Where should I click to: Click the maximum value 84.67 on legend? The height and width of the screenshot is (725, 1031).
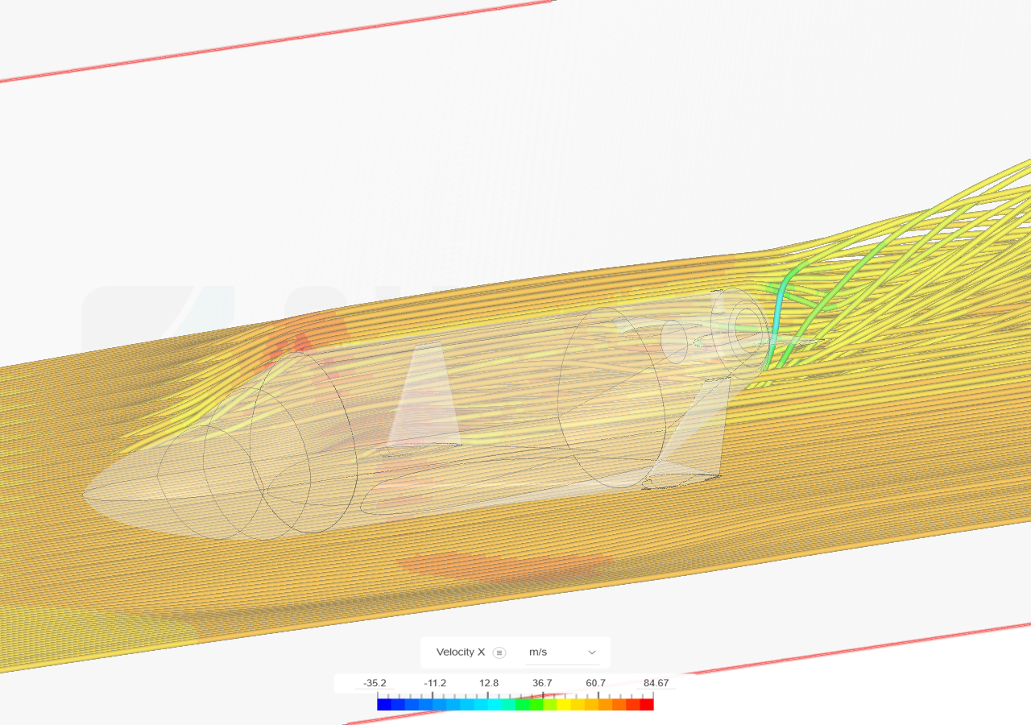(x=656, y=682)
